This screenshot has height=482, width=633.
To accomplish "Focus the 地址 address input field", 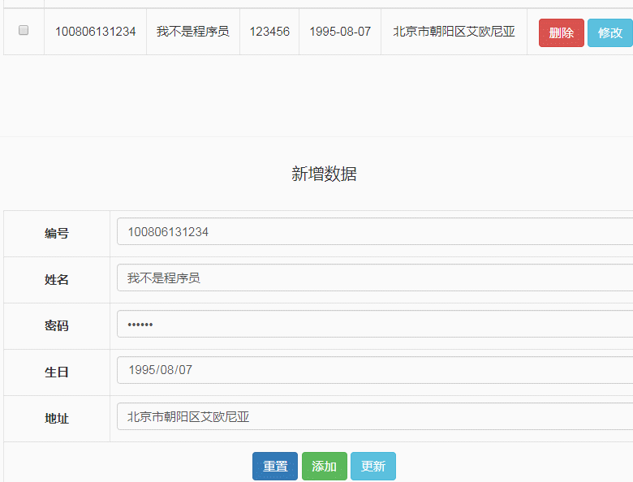I will 375,416.
